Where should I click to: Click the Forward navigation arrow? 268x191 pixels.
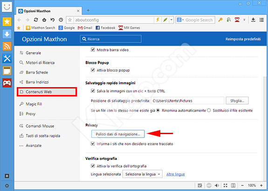click(27, 20)
